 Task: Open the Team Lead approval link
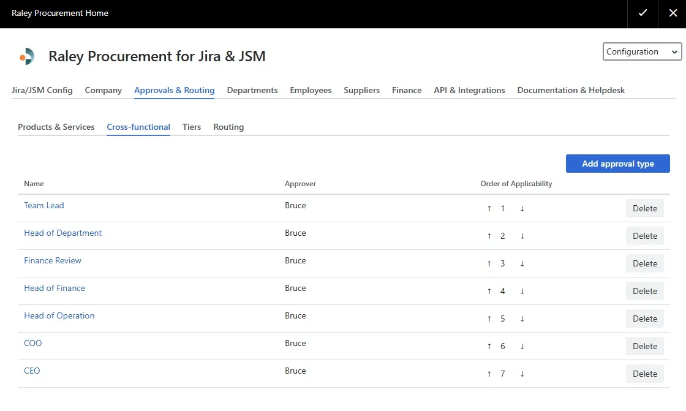click(43, 205)
